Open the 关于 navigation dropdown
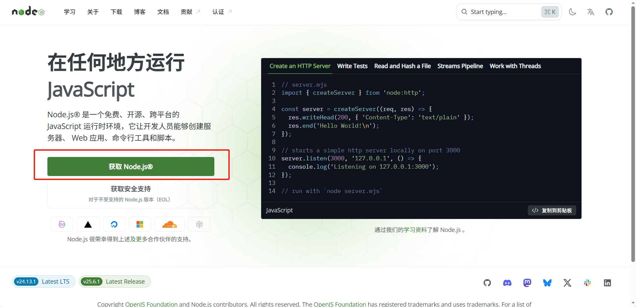The width and height of the screenshot is (636, 307). click(x=92, y=12)
